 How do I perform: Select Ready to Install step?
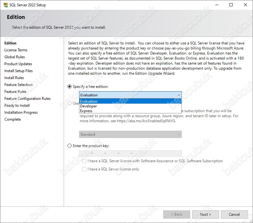pyautogui.click(x=17, y=106)
